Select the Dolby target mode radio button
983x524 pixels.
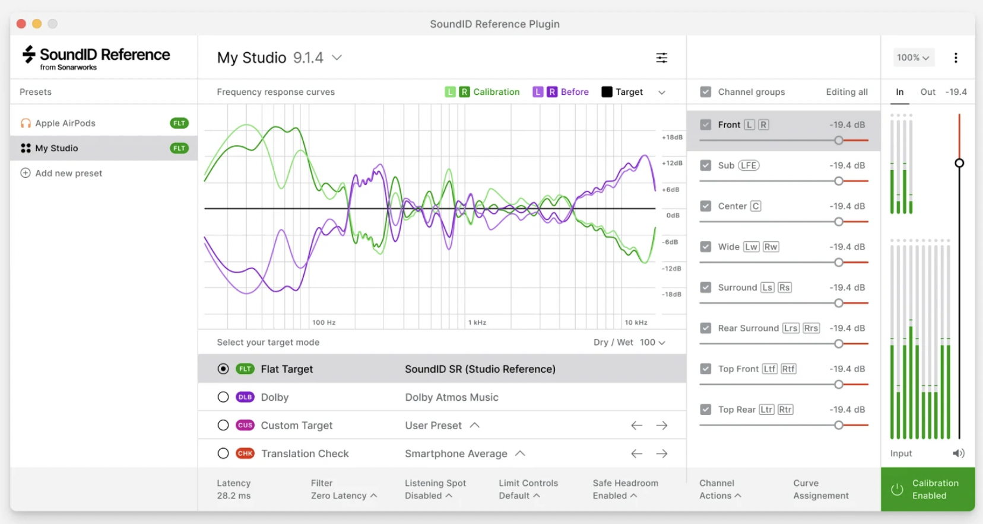pos(223,397)
